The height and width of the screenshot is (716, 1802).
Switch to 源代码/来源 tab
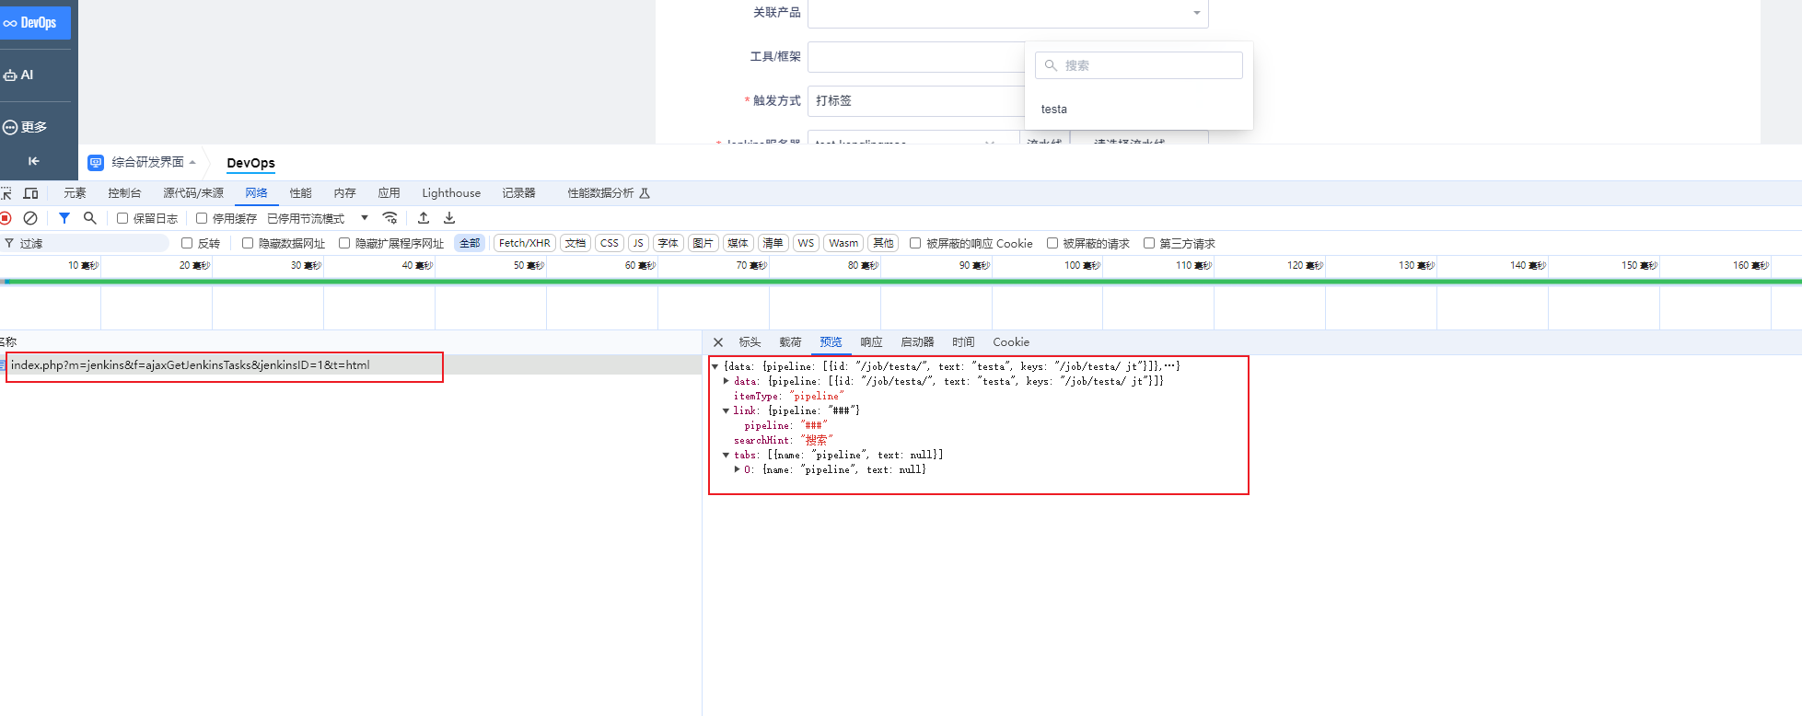click(x=193, y=193)
